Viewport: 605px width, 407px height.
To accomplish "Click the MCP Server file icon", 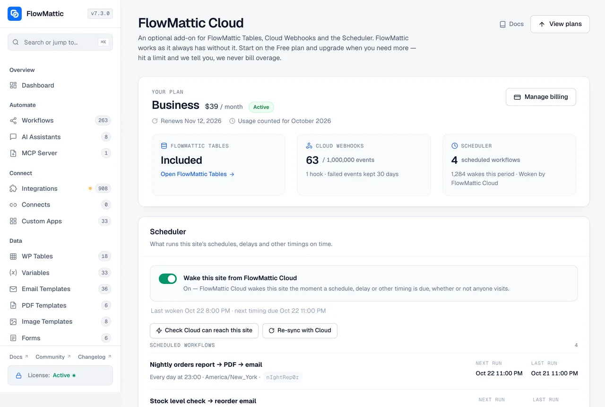I will point(13,153).
